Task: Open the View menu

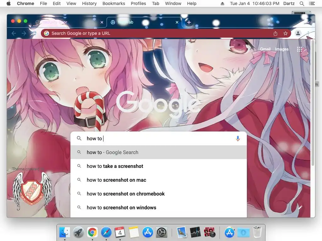Action: click(71, 3)
